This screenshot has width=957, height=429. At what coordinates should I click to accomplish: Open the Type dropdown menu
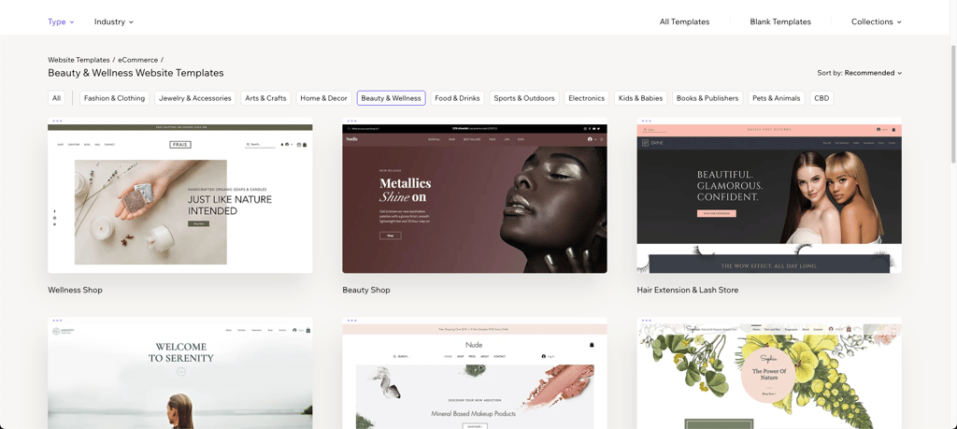61,21
